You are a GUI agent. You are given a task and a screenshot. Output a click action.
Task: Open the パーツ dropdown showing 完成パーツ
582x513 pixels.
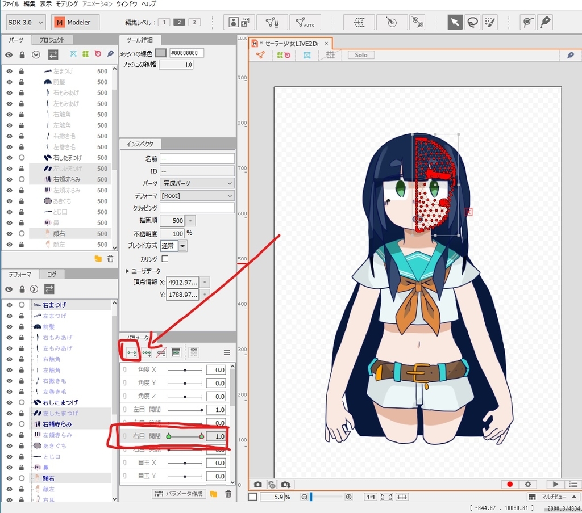pyautogui.click(x=197, y=183)
